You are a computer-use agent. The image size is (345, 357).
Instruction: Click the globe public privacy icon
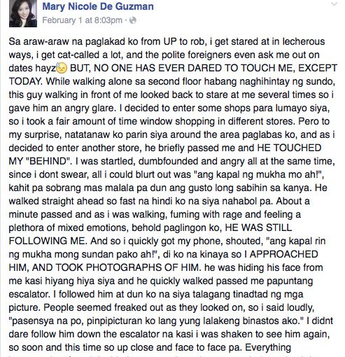132,20
